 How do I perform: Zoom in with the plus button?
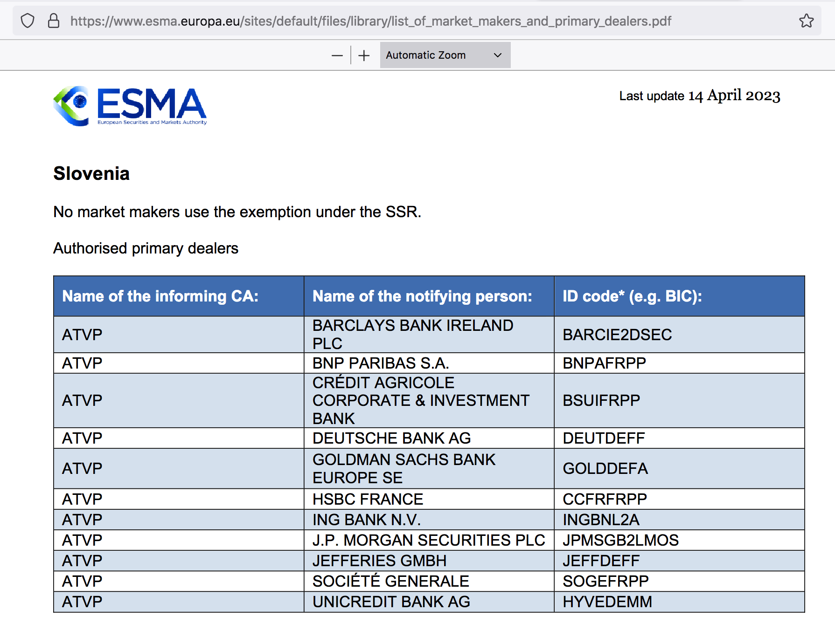click(364, 55)
